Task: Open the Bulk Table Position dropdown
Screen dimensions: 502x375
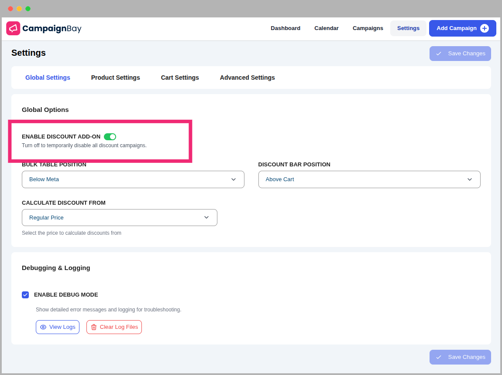Action: click(x=133, y=179)
